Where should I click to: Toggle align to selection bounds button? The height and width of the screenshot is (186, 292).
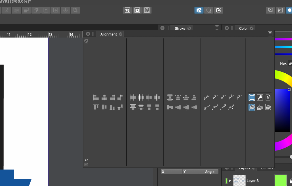252,98
